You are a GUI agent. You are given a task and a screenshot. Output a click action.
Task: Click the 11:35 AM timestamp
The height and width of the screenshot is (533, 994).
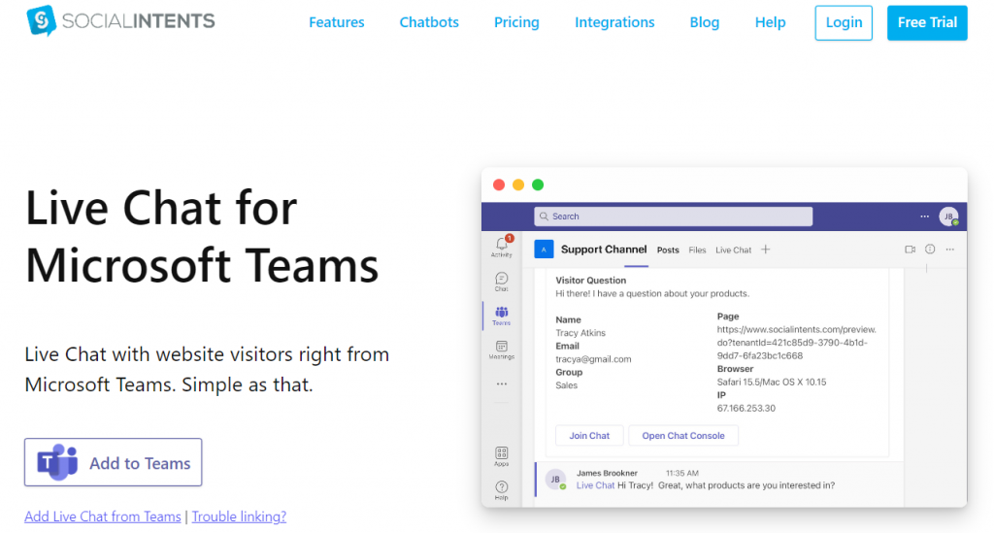[x=682, y=473]
